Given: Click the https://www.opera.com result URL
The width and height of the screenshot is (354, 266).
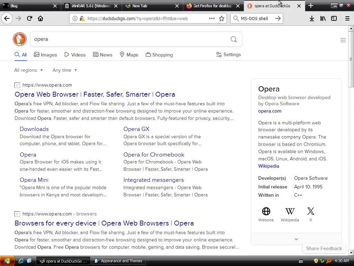Looking at the screenshot, I should point(47,85).
